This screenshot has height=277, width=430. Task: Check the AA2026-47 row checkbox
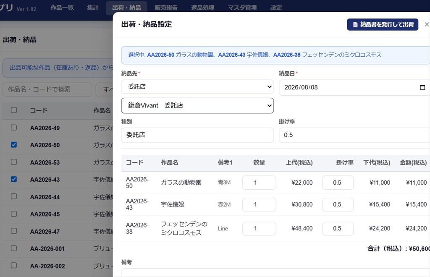[14, 231]
